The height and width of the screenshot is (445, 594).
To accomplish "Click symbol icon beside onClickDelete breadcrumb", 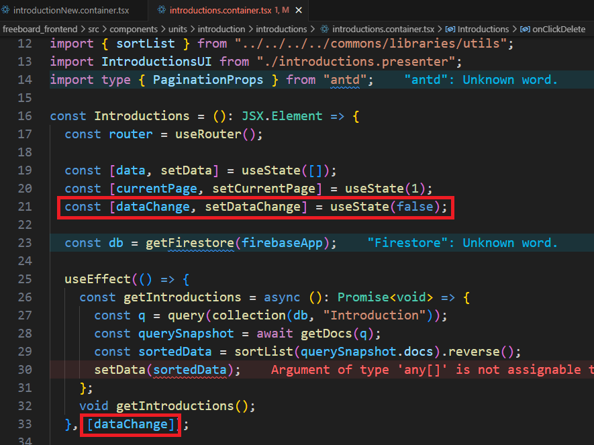I will point(525,29).
